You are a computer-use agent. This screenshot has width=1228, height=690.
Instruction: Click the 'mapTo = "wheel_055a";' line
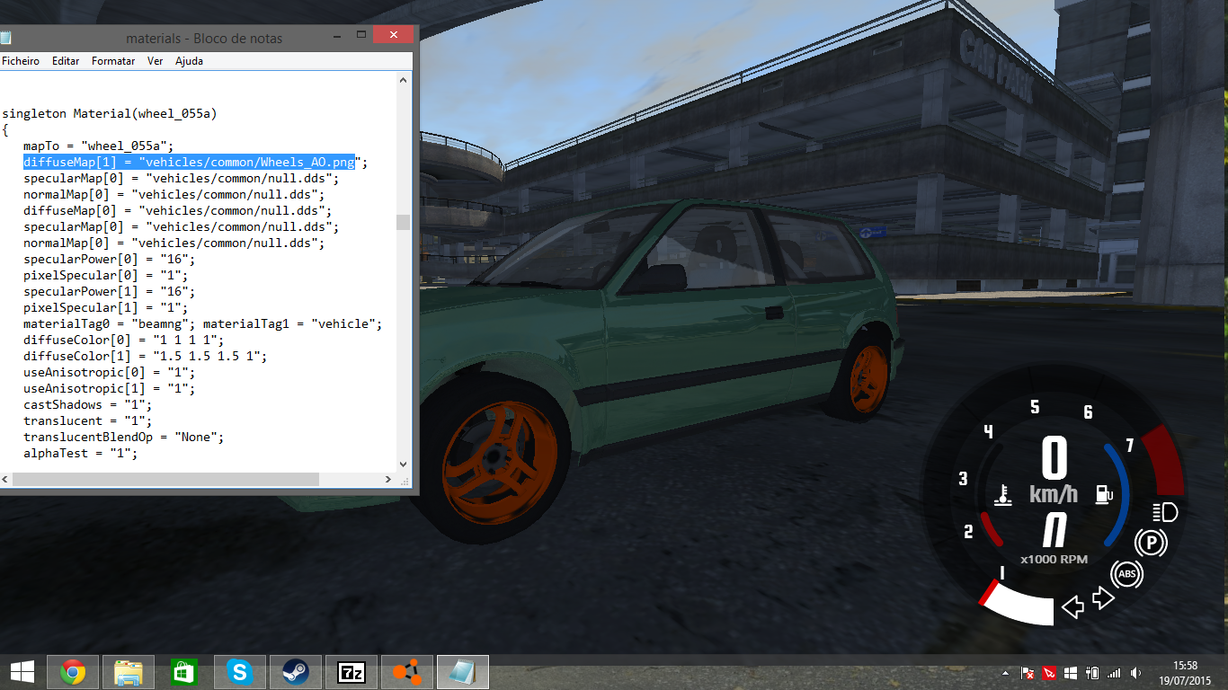[x=98, y=146]
